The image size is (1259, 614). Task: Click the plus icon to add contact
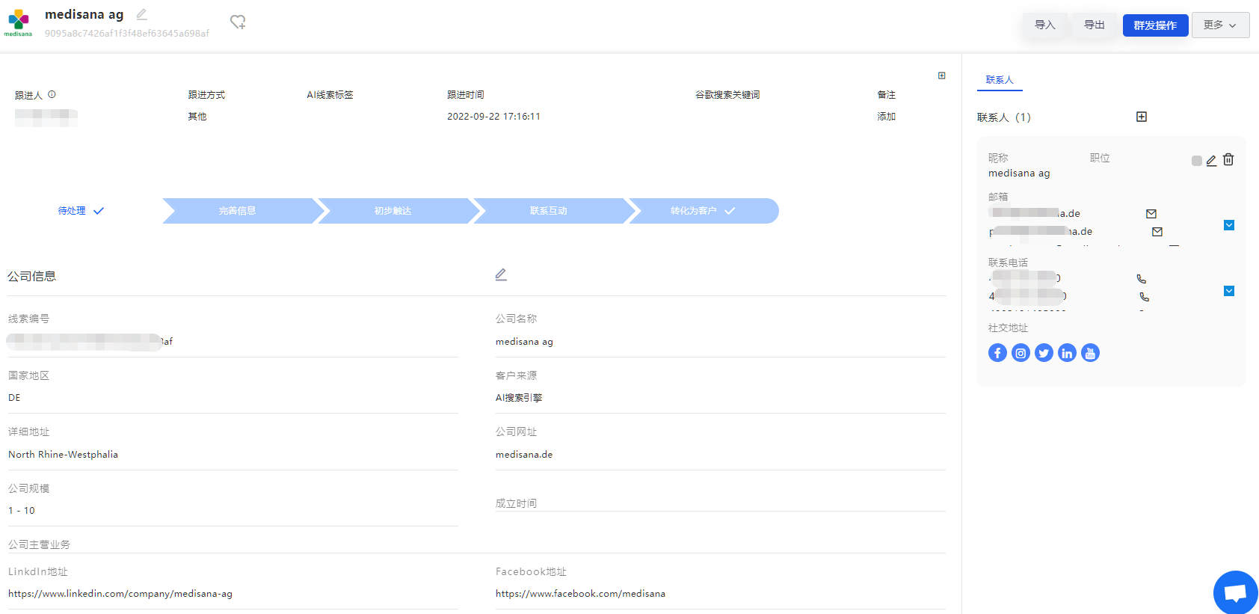click(1142, 117)
